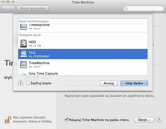The image size is (166, 129).
Task: Go forward with the right arrow button
Action: tap(11, 8)
